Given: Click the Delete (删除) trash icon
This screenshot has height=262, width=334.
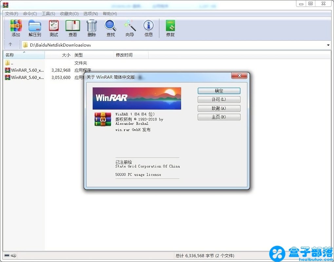Looking at the screenshot, I should point(92,28).
